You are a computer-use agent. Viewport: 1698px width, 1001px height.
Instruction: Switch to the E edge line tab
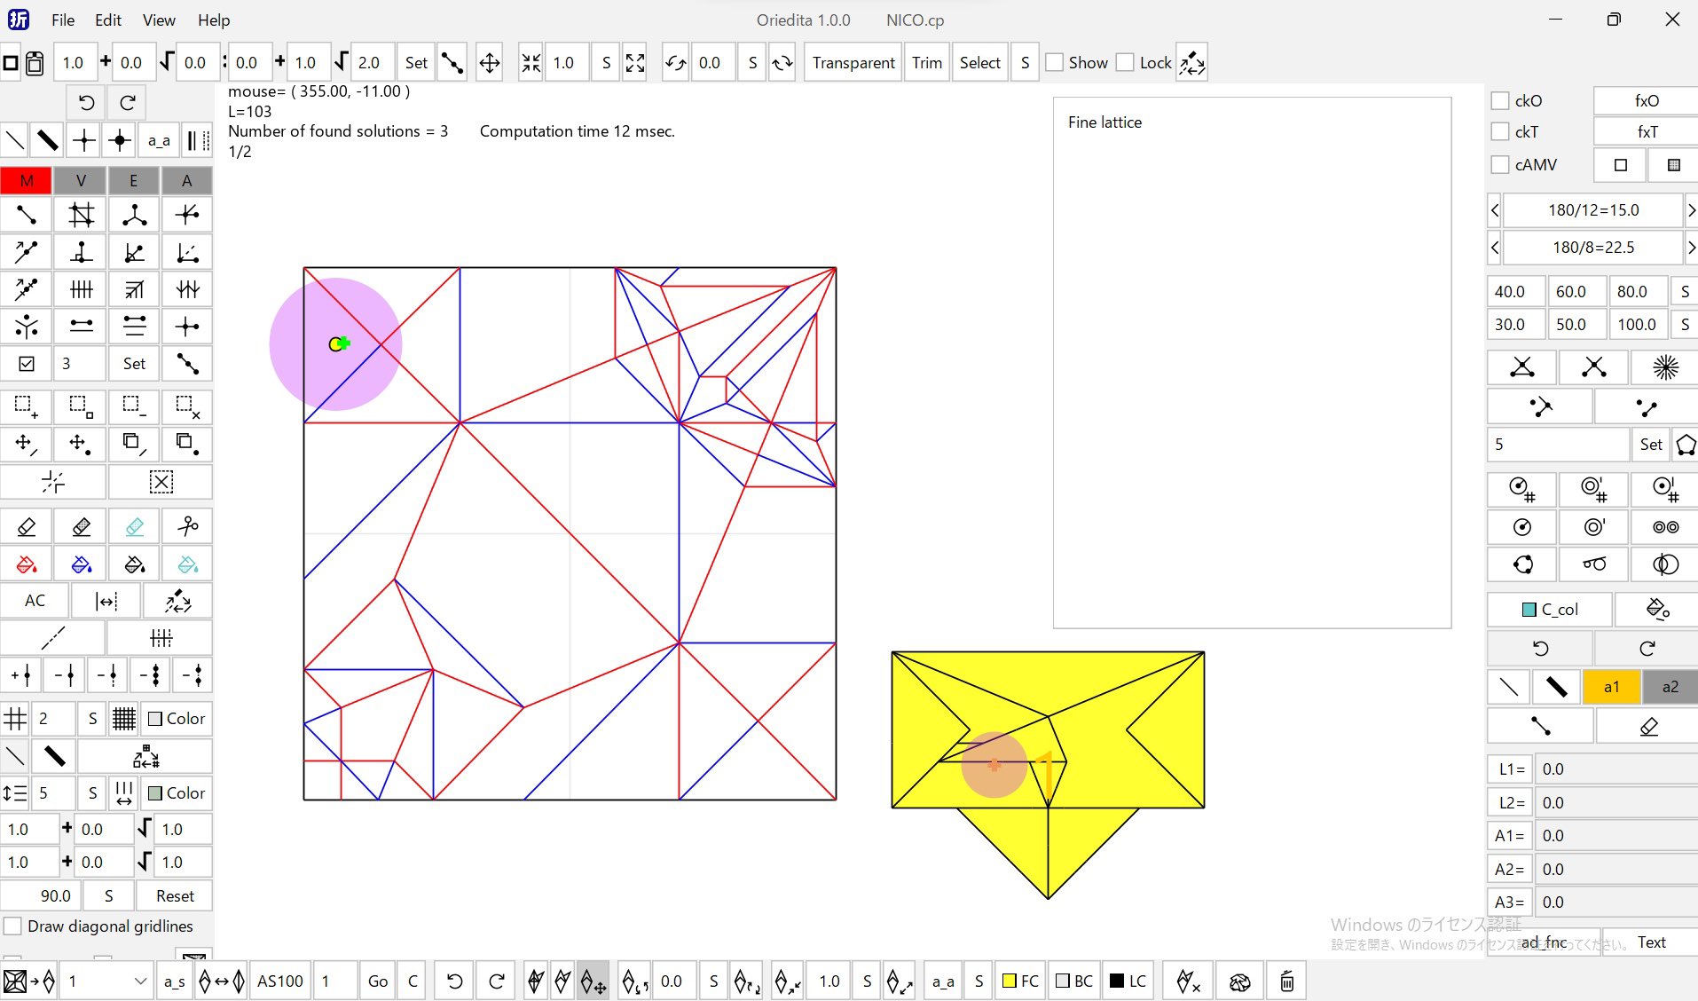(134, 180)
